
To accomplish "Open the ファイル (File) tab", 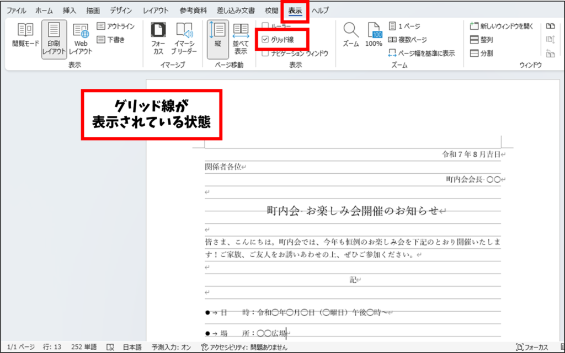I will (x=16, y=10).
